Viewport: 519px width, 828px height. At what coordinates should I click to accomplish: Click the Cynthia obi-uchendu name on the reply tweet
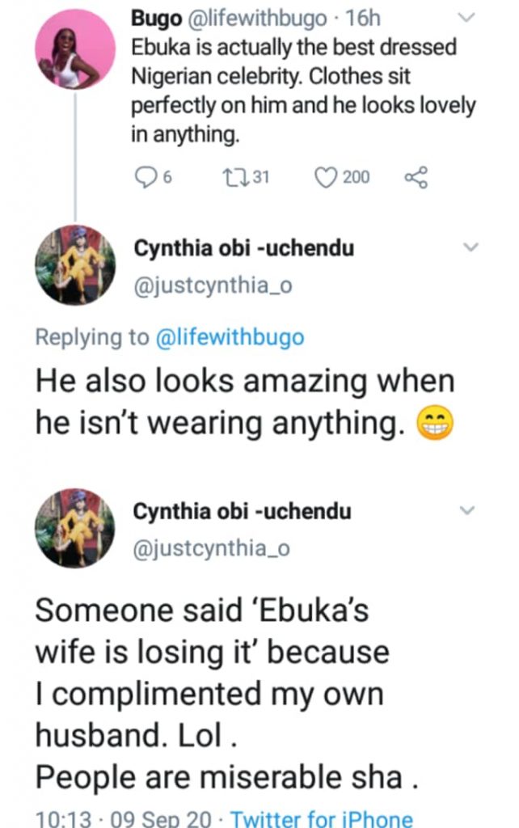click(x=243, y=248)
